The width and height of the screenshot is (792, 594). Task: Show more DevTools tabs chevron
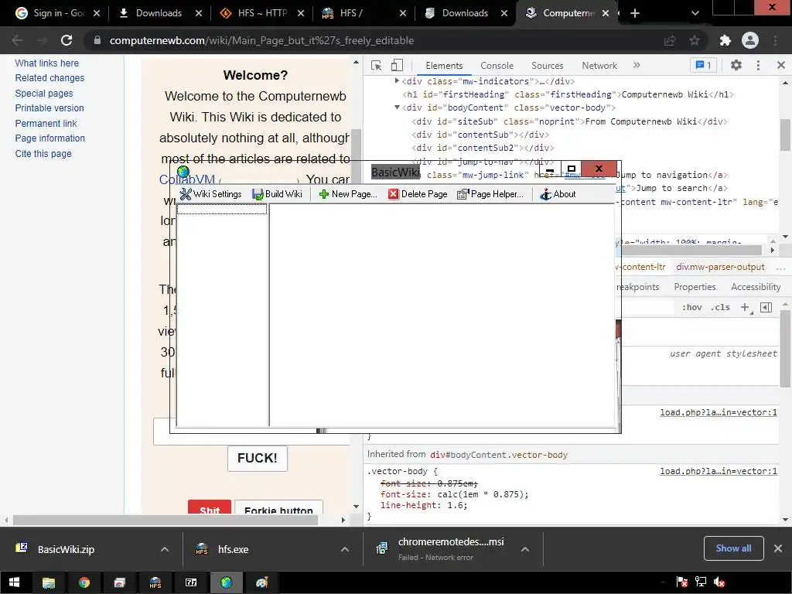coord(637,65)
